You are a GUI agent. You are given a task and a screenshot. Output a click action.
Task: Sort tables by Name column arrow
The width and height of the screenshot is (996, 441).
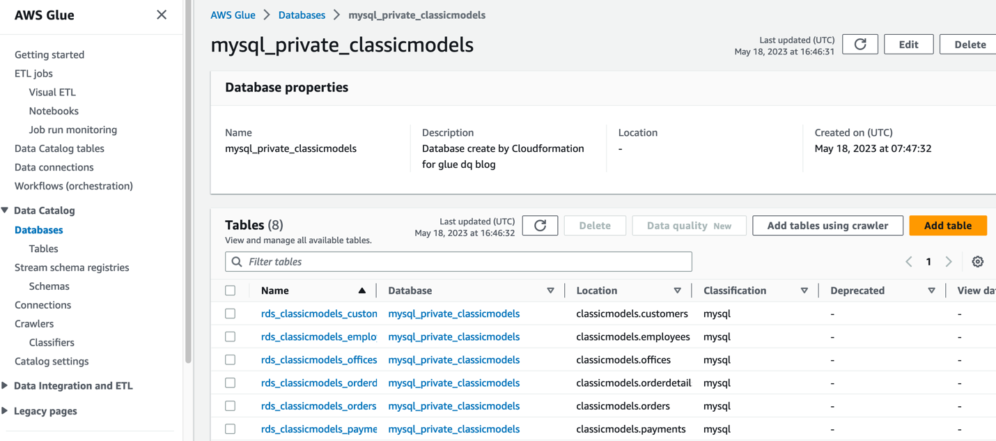click(361, 291)
